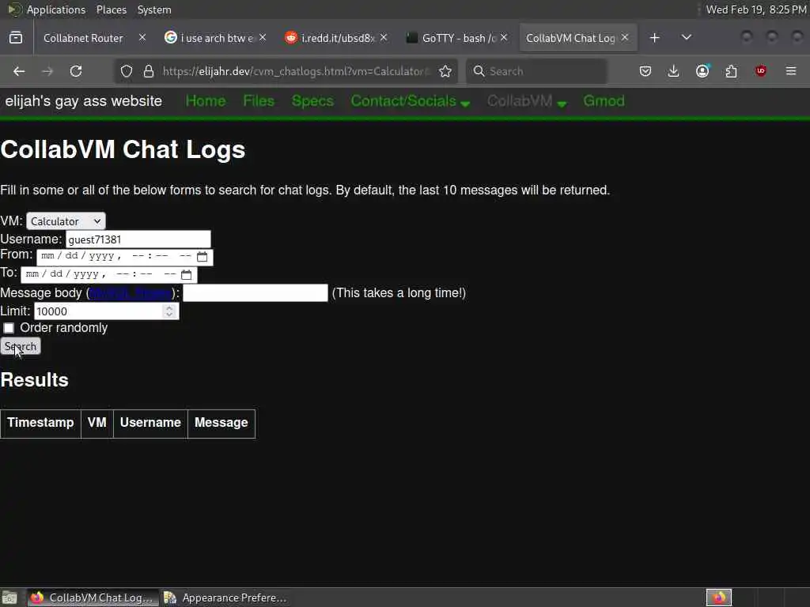Close the 'i use arch btw' tab
Image resolution: width=810 pixels, height=607 pixels.
[x=263, y=38]
